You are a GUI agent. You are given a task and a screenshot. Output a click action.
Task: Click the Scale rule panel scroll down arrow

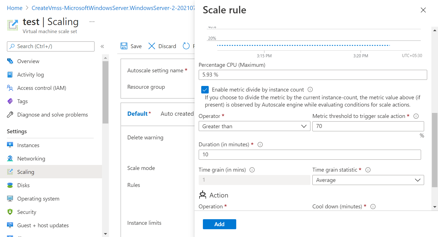(x=435, y=207)
